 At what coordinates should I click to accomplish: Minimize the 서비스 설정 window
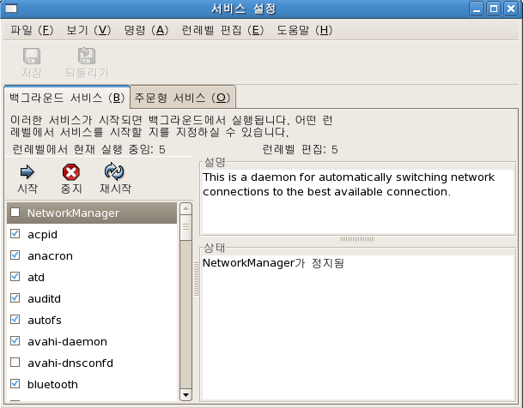pos(477,9)
